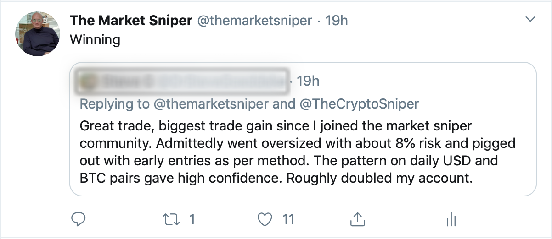Click @themarketsniper in "Replying to" line
Screen dimensions: 552x239
[x=211, y=104]
